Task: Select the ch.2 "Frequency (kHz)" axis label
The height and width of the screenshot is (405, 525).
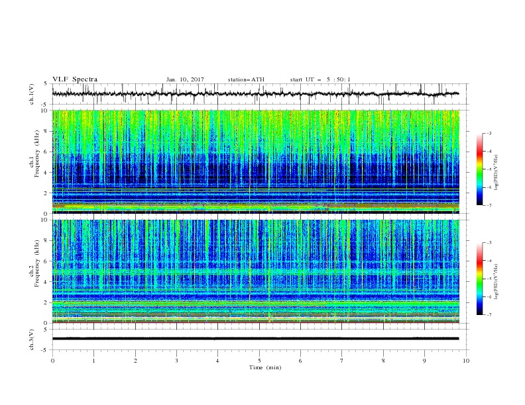Action: (x=37, y=263)
